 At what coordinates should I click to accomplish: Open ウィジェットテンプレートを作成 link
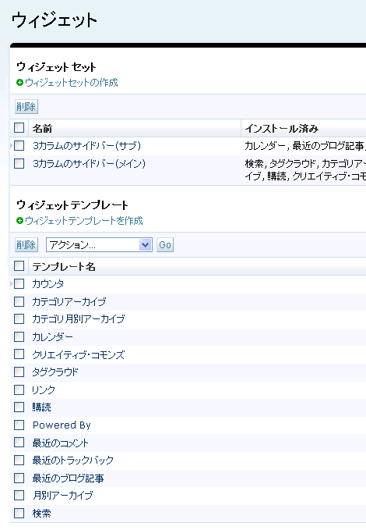coord(84,221)
